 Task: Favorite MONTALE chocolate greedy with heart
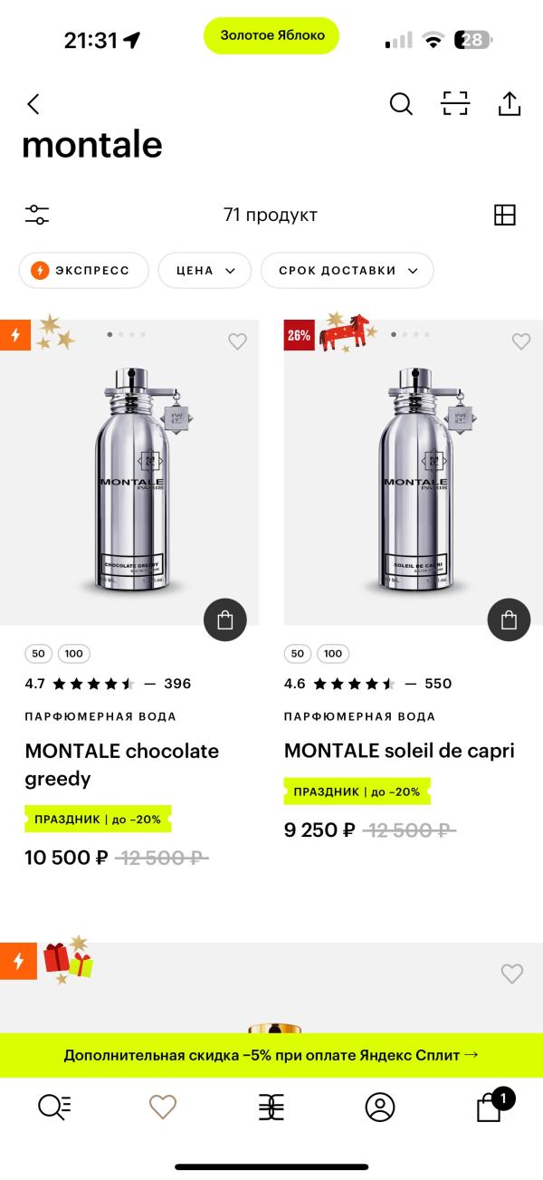click(237, 341)
